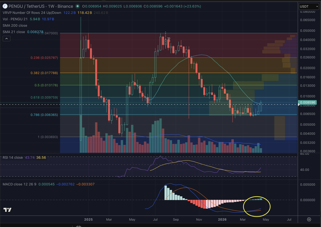Click the MACD histogram value 0.000545

pos(47,184)
